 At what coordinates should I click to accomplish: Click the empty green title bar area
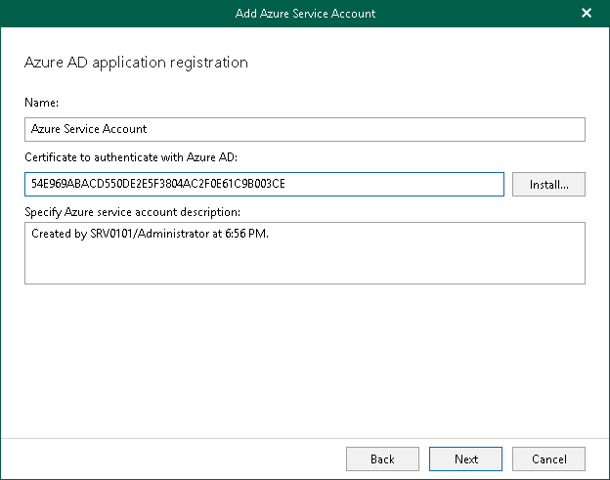(117, 14)
